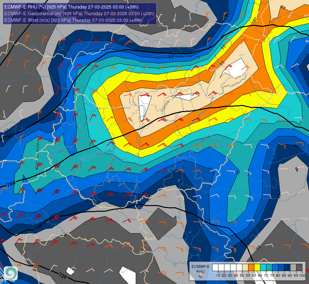Pick the white legend swatch between 40 and 50

[239, 267]
